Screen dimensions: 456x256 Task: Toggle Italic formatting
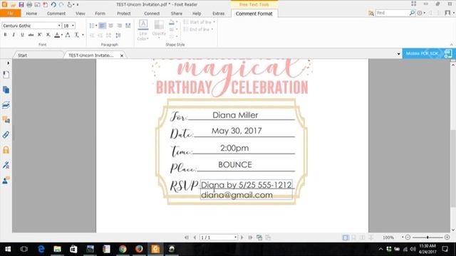coord(14,35)
